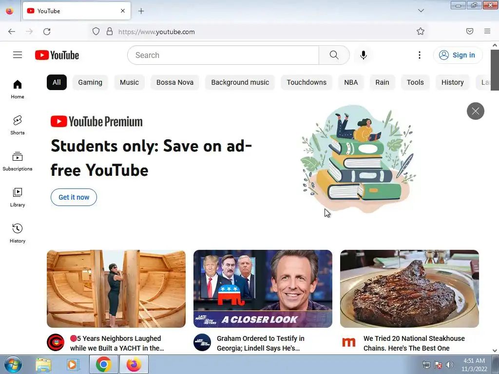The height and width of the screenshot is (374, 499).
Task: Go back with browser back arrow
Action: coord(12,32)
